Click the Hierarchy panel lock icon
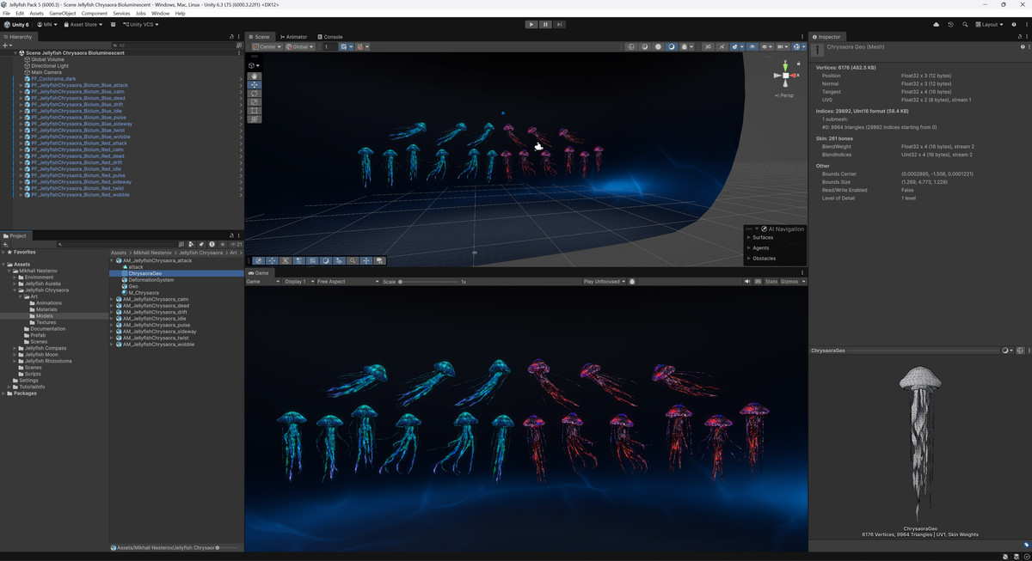 [232, 37]
